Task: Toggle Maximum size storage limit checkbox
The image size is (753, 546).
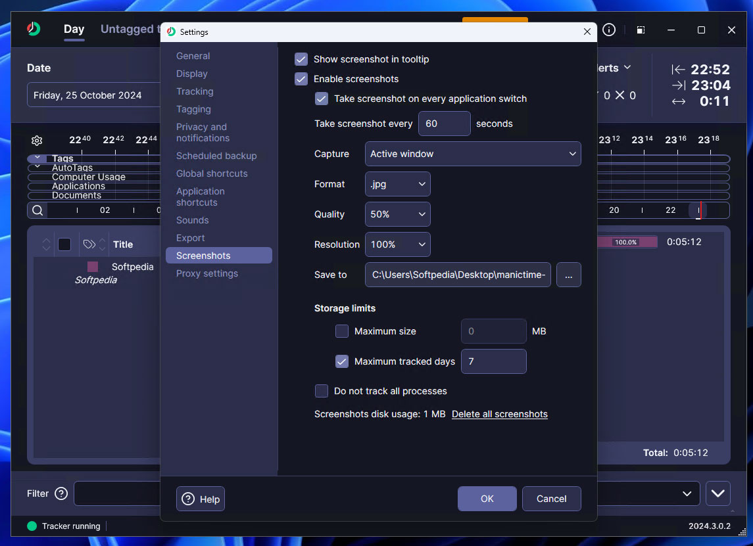Action: [342, 331]
